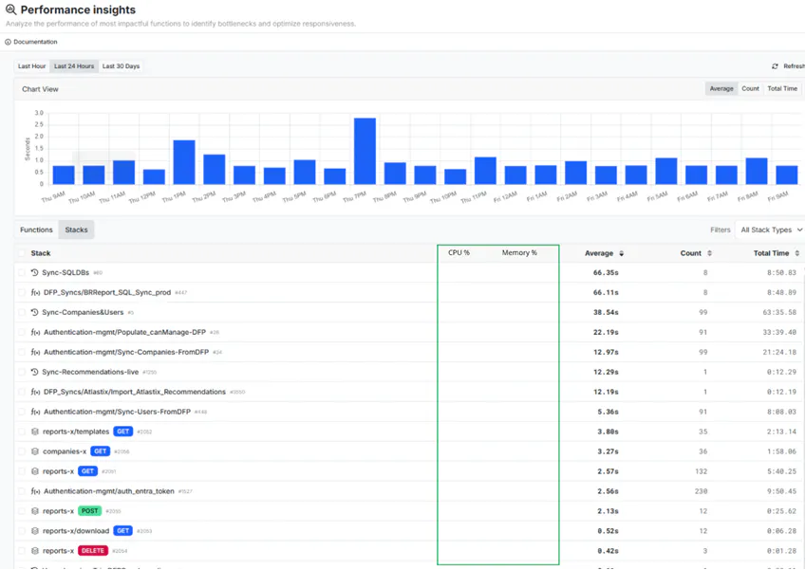Click the endpoint icon beside reports-x DELETE
The width and height of the screenshot is (806, 570).
35,551
